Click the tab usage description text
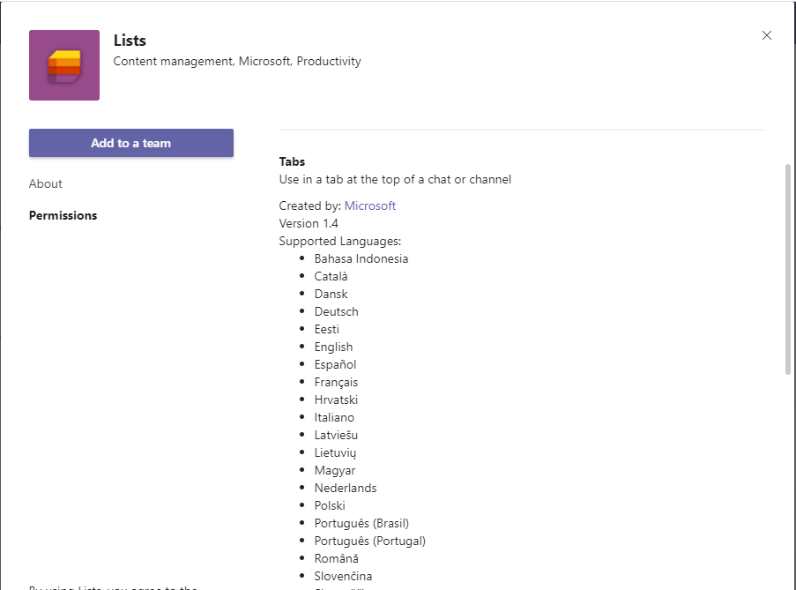 tap(395, 179)
